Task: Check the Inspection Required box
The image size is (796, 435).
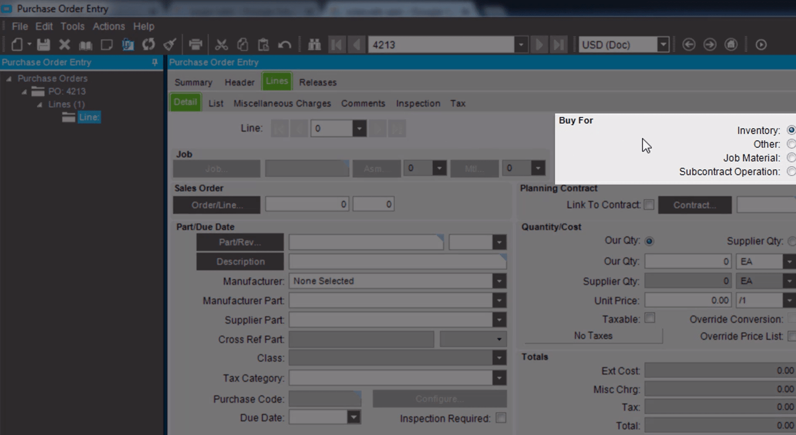Action: tap(501, 417)
